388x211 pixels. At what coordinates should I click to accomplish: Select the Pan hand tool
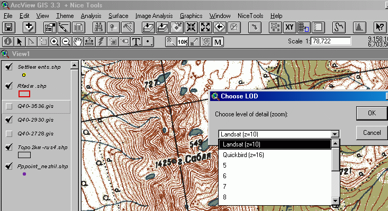78,41
